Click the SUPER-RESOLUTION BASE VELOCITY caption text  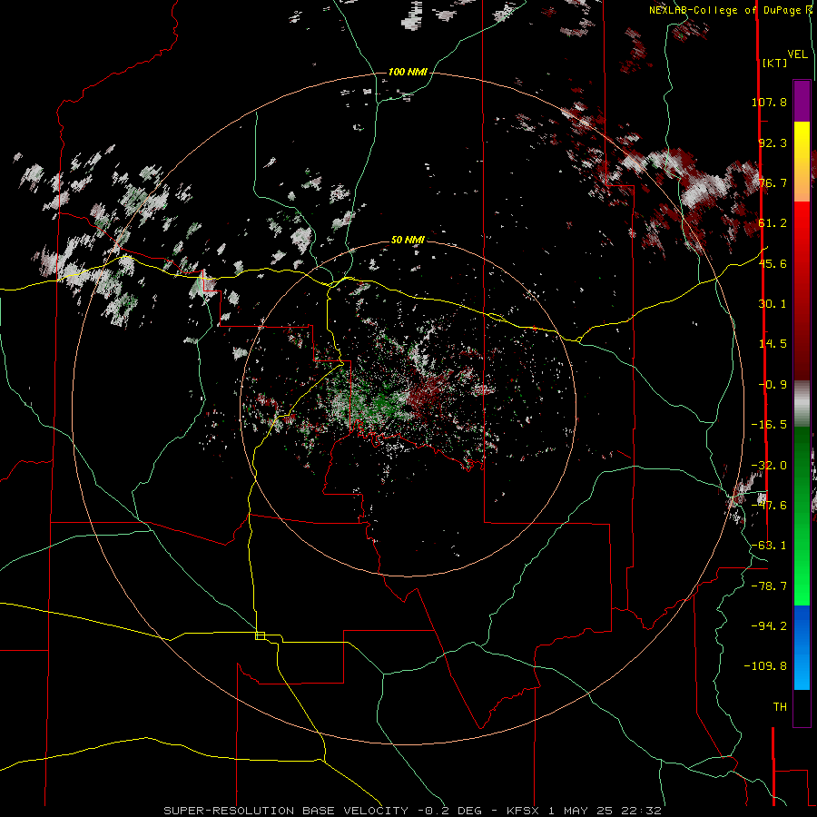pyautogui.click(x=286, y=811)
